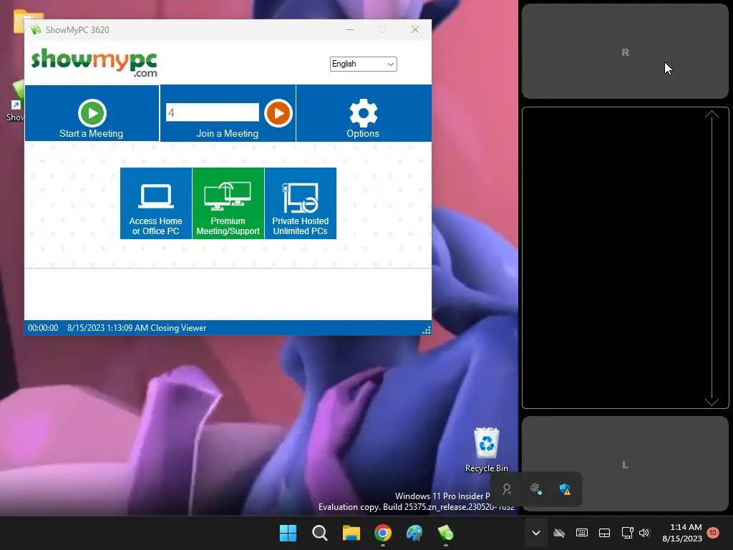Open the notification badge showing 10
The width and height of the screenshot is (733, 550).
click(x=713, y=533)
